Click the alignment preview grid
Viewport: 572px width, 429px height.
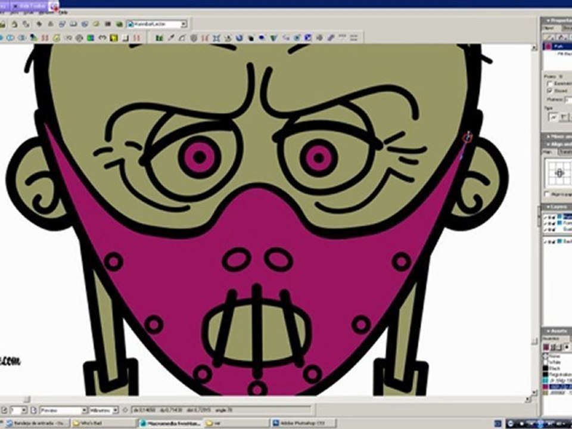pos(558,173)
